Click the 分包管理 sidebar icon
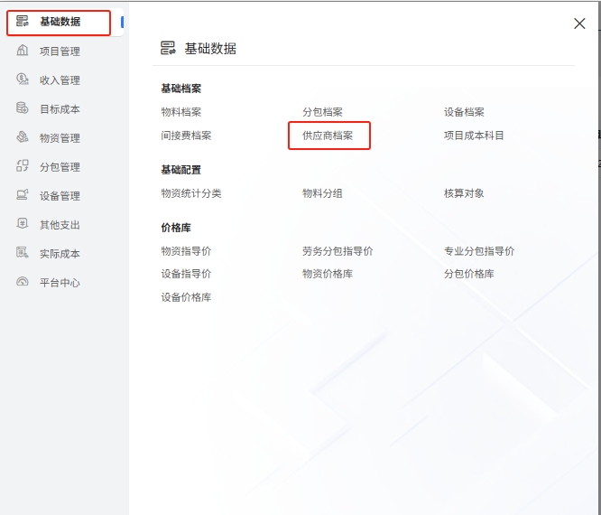The width and height of the screenshot is (601, 515). coord(23,166)
